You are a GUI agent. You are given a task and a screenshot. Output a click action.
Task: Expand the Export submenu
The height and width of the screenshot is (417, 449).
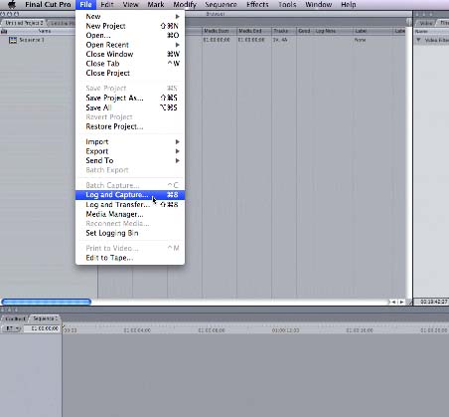178,151
